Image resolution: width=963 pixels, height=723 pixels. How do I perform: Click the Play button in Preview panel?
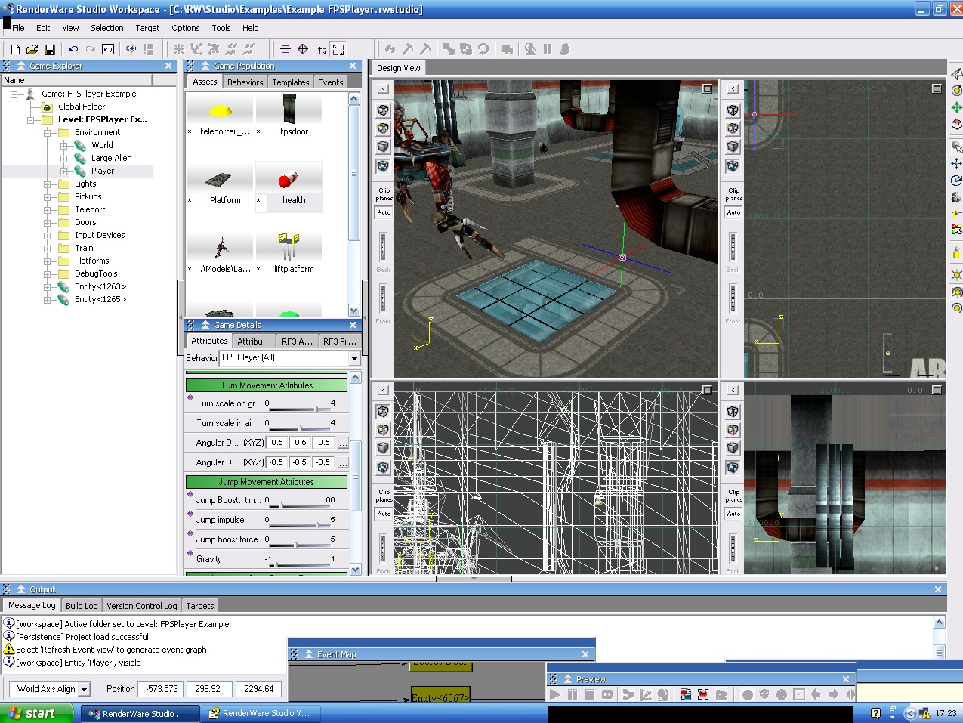pos(555,694)
